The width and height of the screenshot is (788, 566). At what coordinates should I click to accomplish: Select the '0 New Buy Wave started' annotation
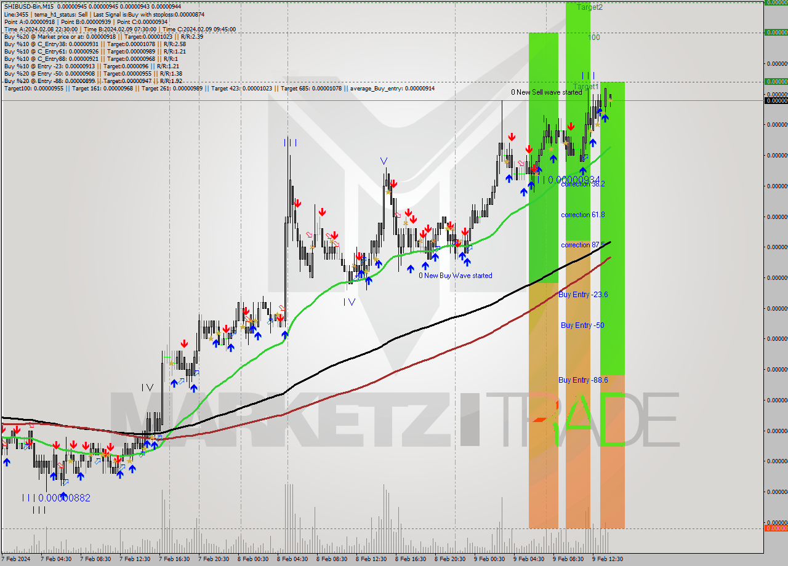tap(456, 276)
